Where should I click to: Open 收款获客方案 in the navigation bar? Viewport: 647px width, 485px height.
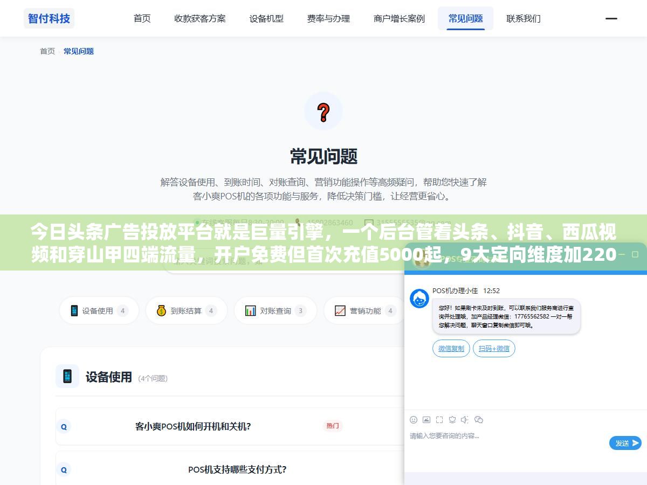[x=200, y=18]
